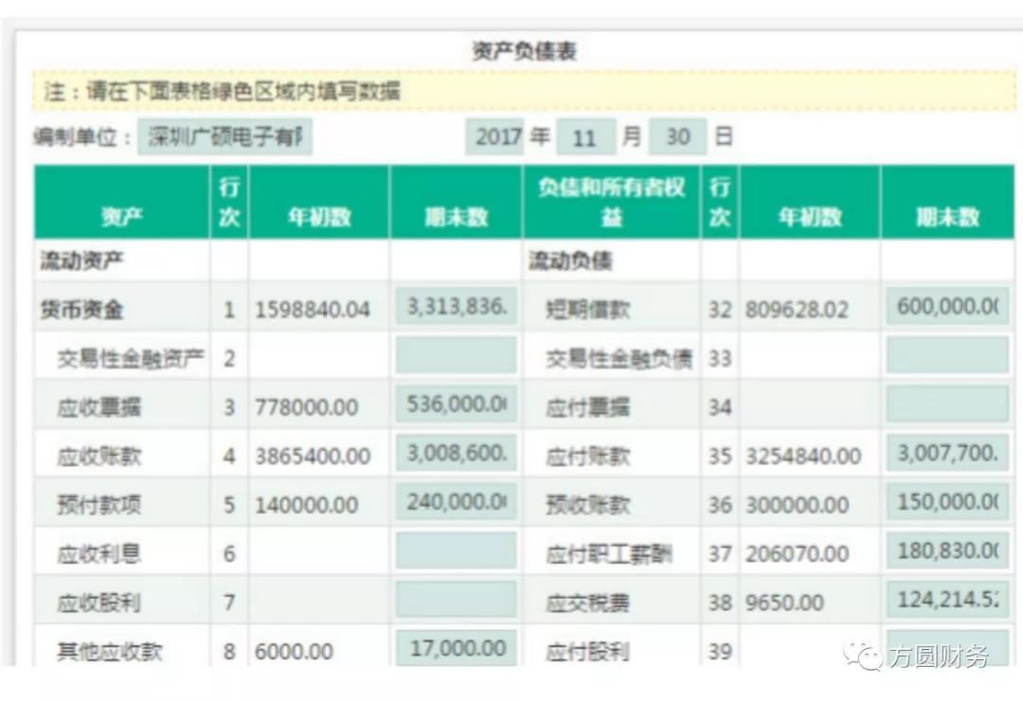1023x701 pixels.
Task: Click empty 应收利息 期末数 field
Action: 456,551
